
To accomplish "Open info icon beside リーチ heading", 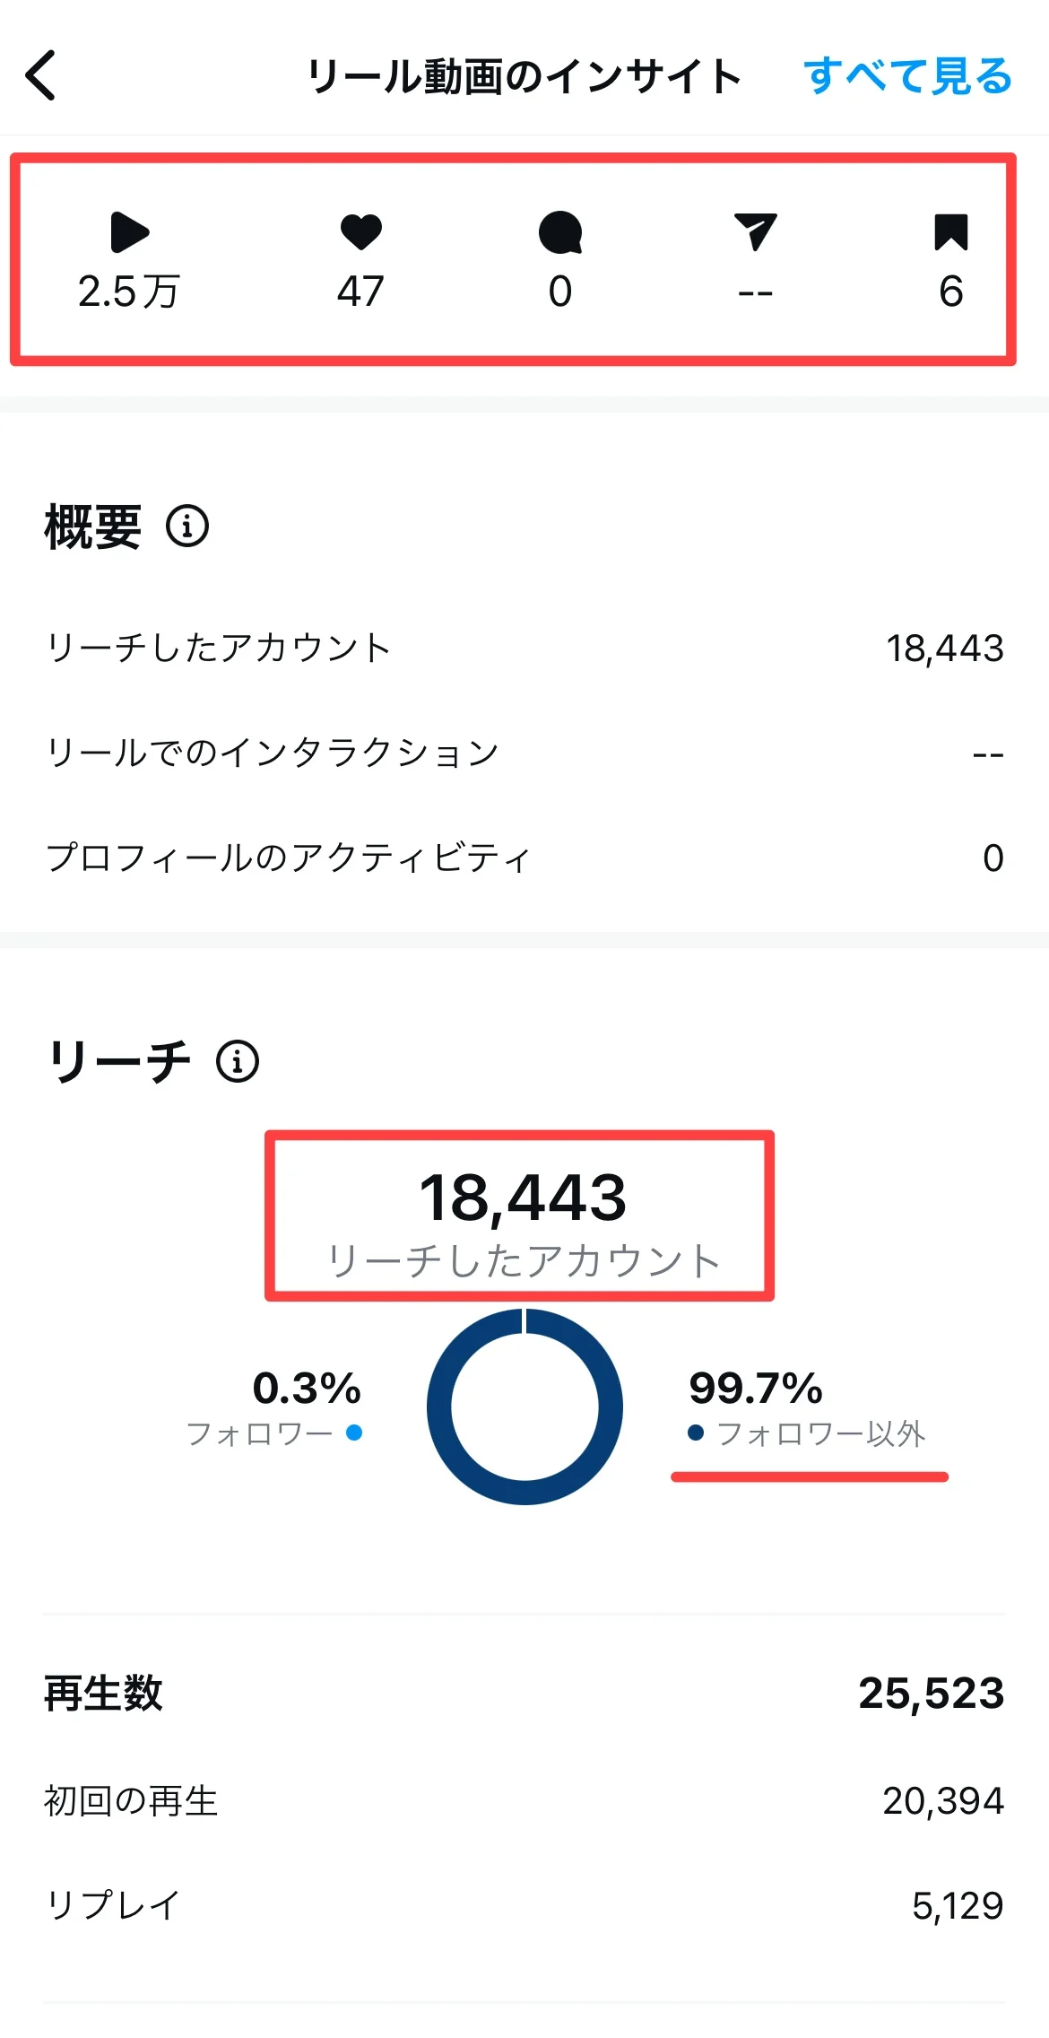I will pos(238,1062).
